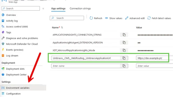
Task: Click hidden value of ApplicationInsightsAgent_EXTENSION_VERSION
Action: tap(139, 43)
